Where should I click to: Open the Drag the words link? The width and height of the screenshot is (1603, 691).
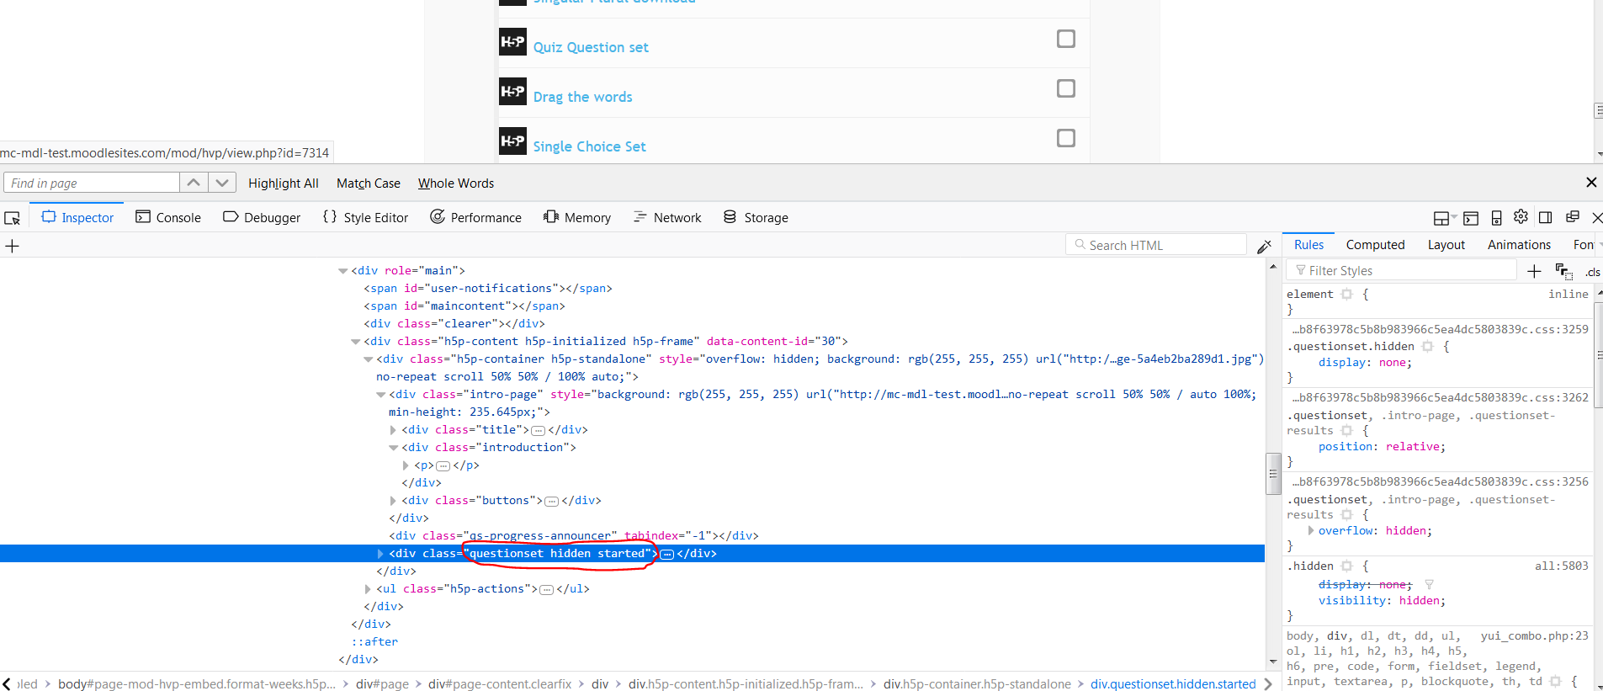(582, 97)
